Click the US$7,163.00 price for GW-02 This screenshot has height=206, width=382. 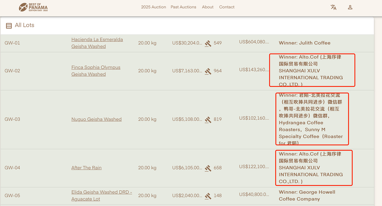click(x=187, y=71)
